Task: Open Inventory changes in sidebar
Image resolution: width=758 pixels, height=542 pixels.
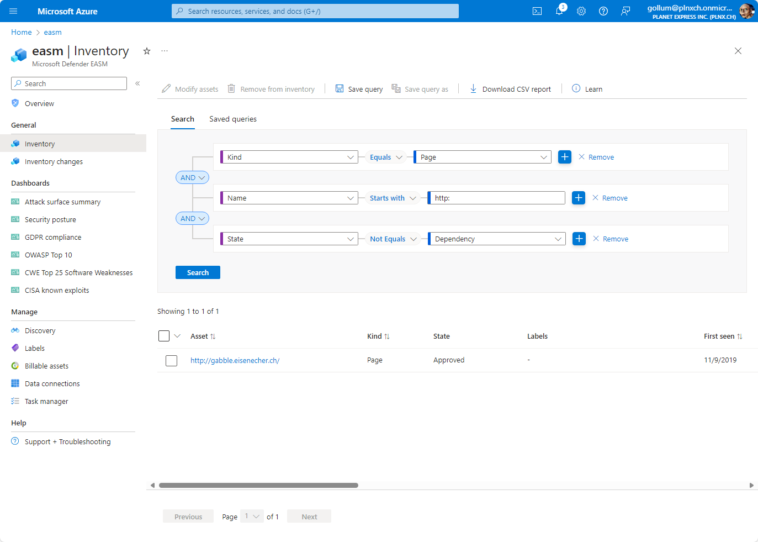Action: pos(54,161)
